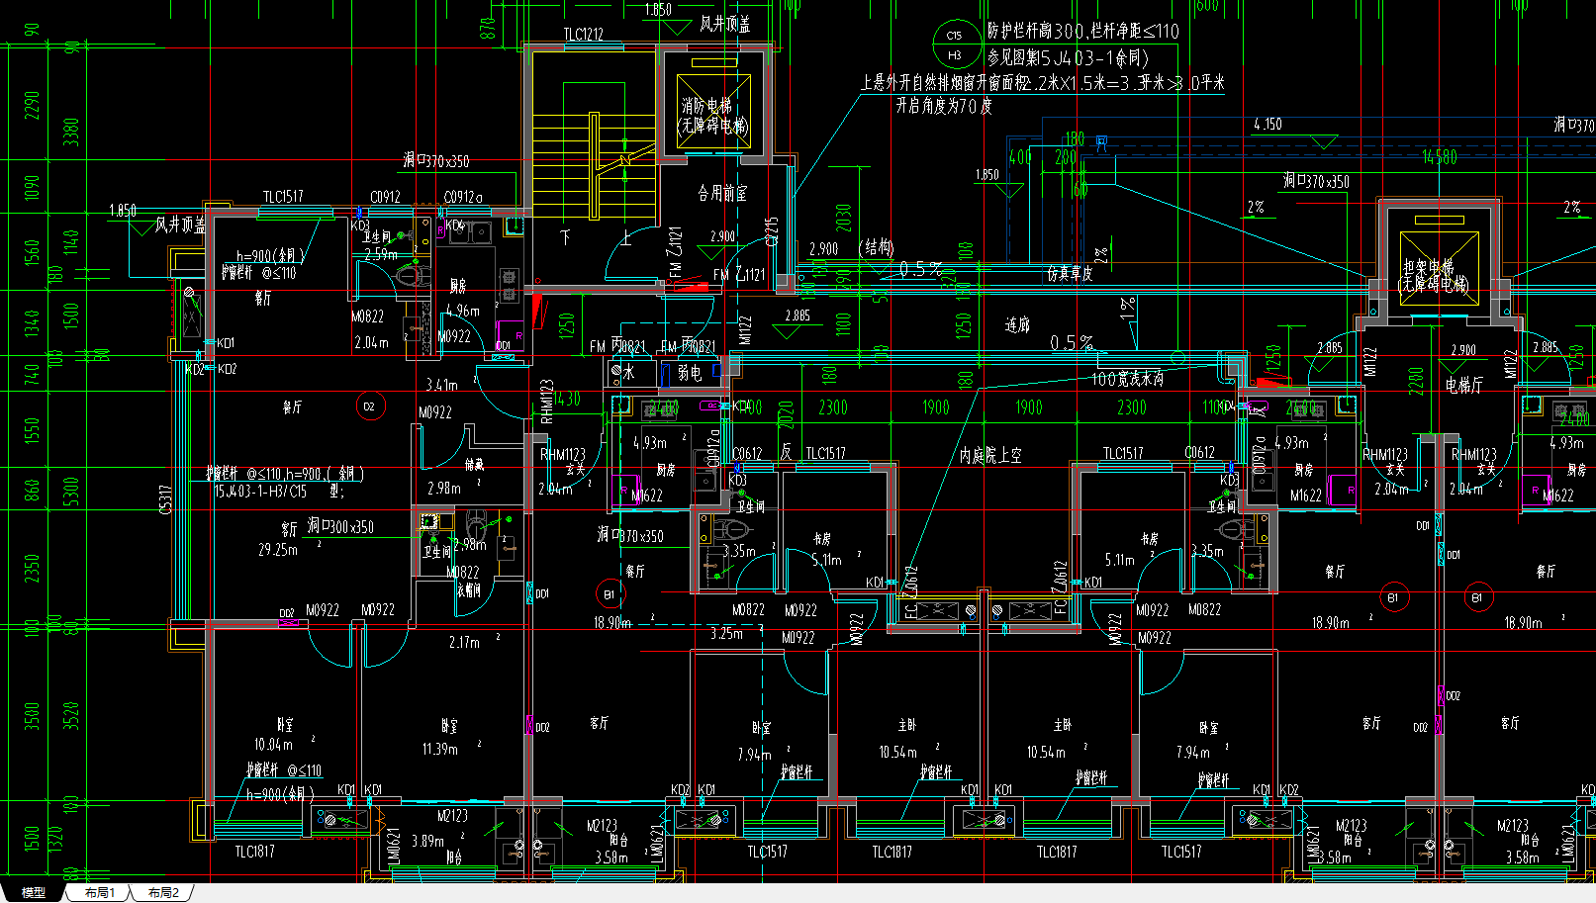Select the 4.150 elevation value

(x=1267, y=125)
